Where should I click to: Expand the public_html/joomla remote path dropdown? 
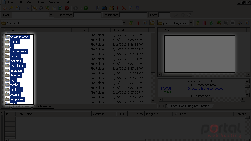coord(191,23)
